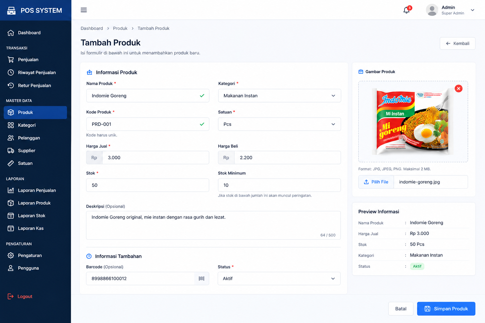This screenshot has width=485, height=323.
Task: Click the Harga Beli input field
Action: click(x=288, y=158)
